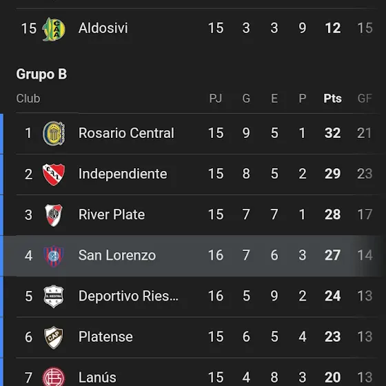
Task: Open the highlighted San Lorenzo row
Action: click(x=192, y=256)
